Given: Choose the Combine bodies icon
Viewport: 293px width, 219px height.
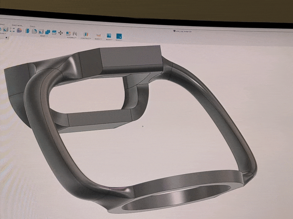Looking at the screenshot, I should point(47,32).
